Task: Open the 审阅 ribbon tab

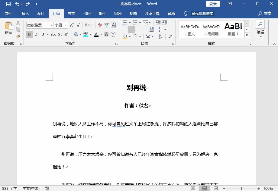Action: point(118,14)
